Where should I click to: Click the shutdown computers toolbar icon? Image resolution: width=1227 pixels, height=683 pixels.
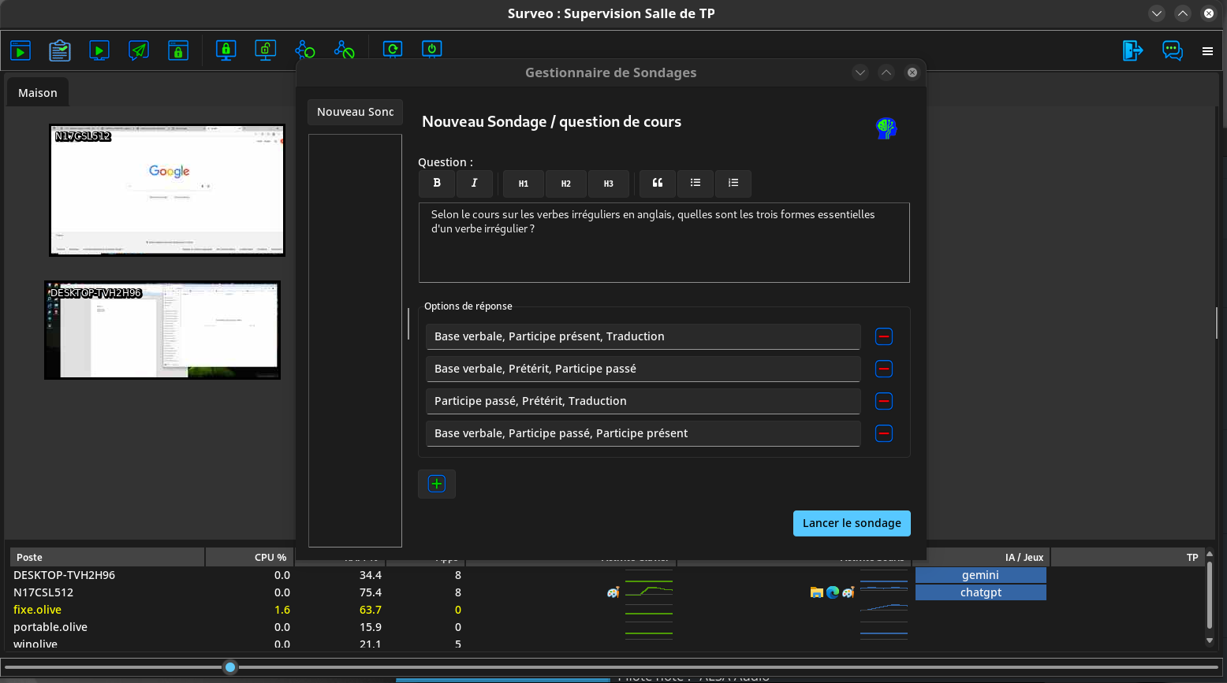431,50
